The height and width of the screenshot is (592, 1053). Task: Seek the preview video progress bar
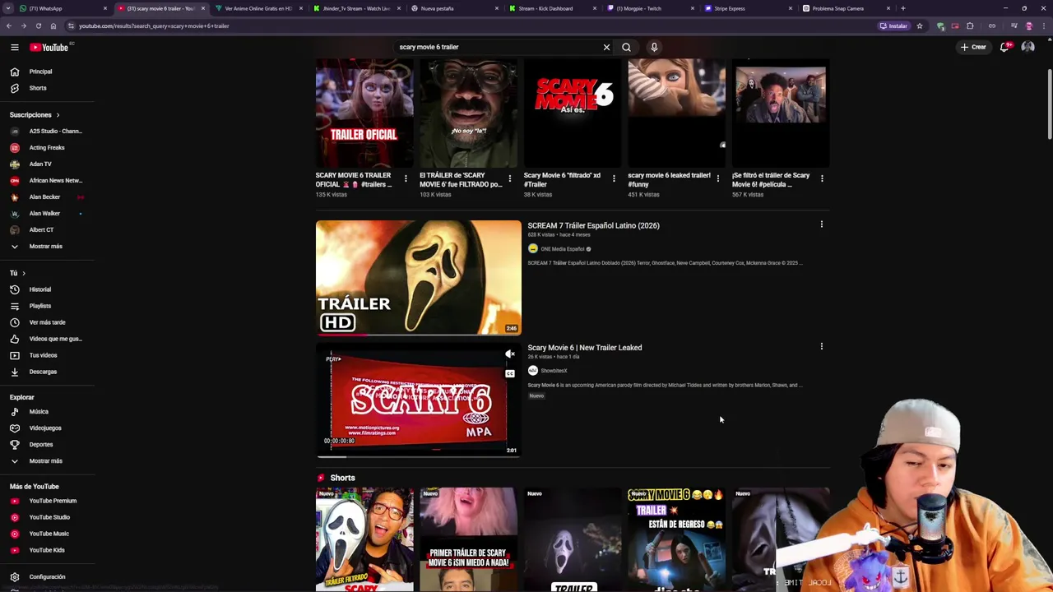pos(418,456)
